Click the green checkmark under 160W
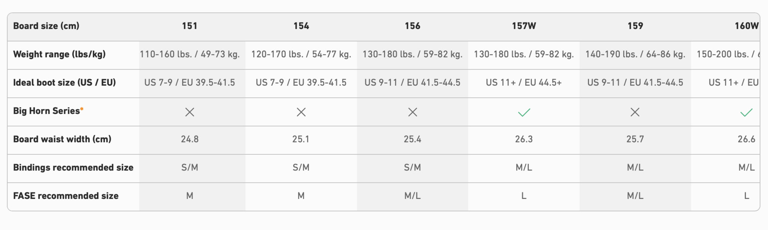This screenshot has height=230, width=768. tap(746, 112)
